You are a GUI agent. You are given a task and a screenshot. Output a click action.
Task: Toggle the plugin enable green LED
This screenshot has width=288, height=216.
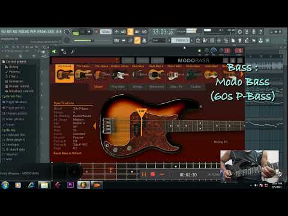click(x=199, y=51)
